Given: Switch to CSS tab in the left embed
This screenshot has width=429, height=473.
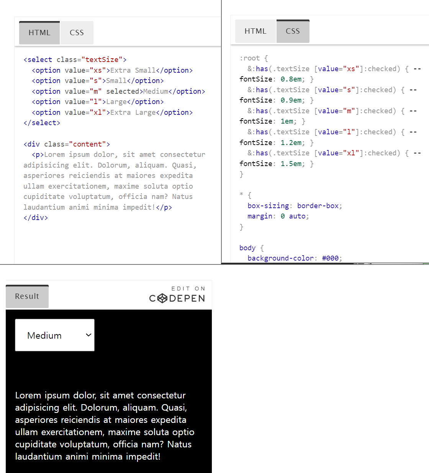Looking at the screenshot, I should 77,33.
